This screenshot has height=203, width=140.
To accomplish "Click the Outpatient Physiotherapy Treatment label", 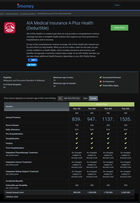I will (x=22, y=152).
